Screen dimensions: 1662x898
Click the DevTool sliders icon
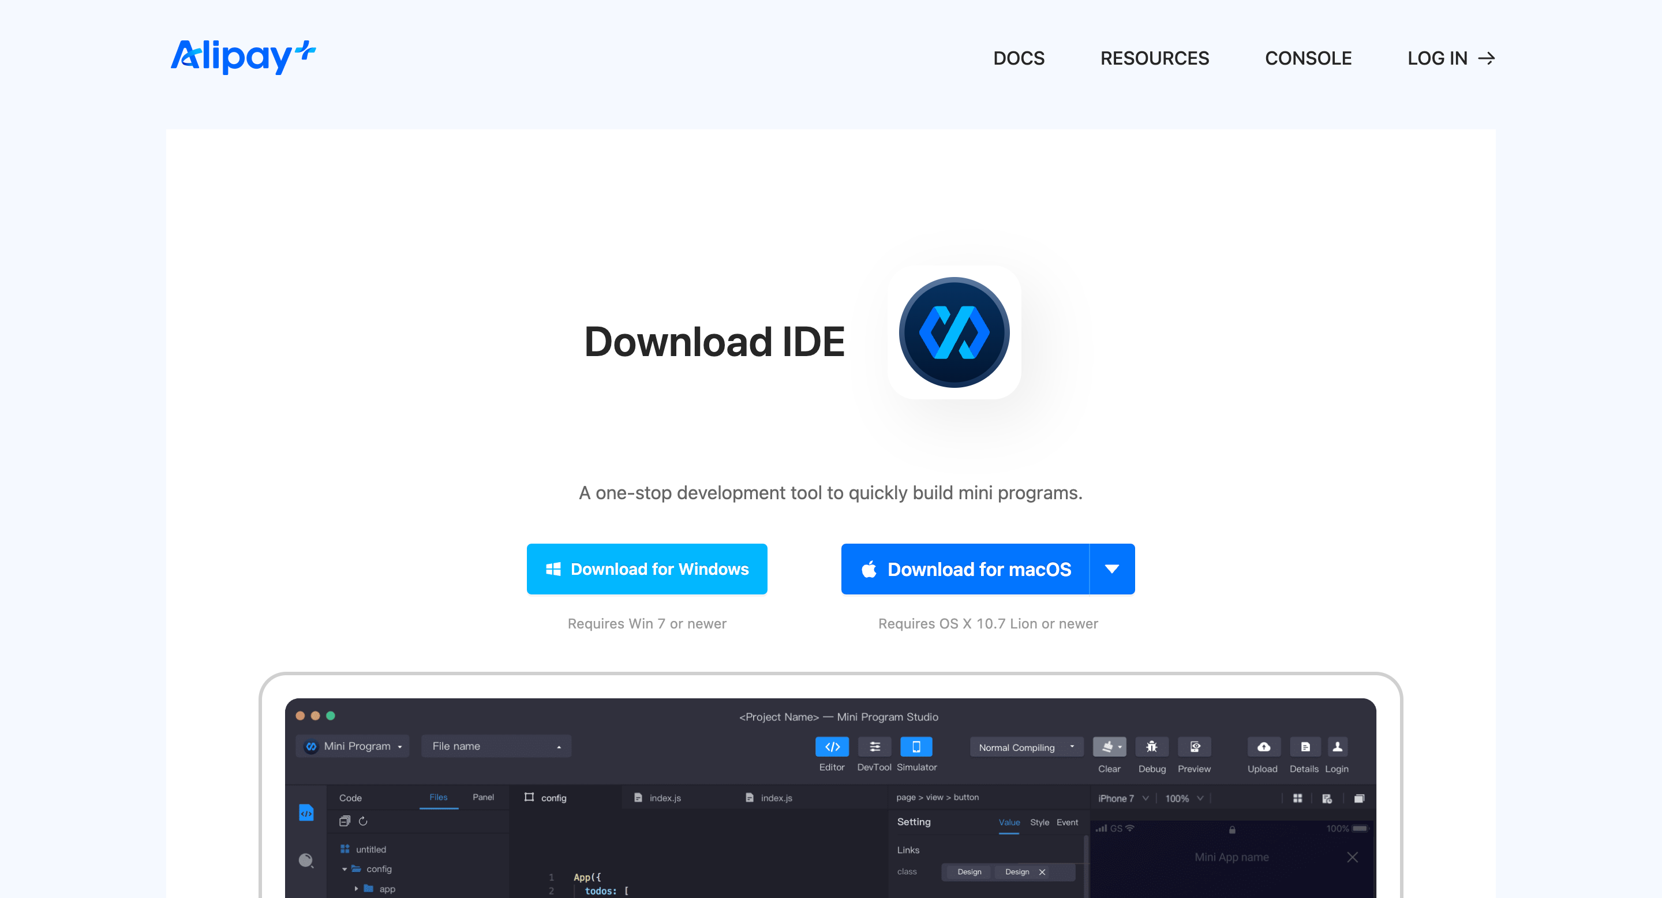coord(874,746)
